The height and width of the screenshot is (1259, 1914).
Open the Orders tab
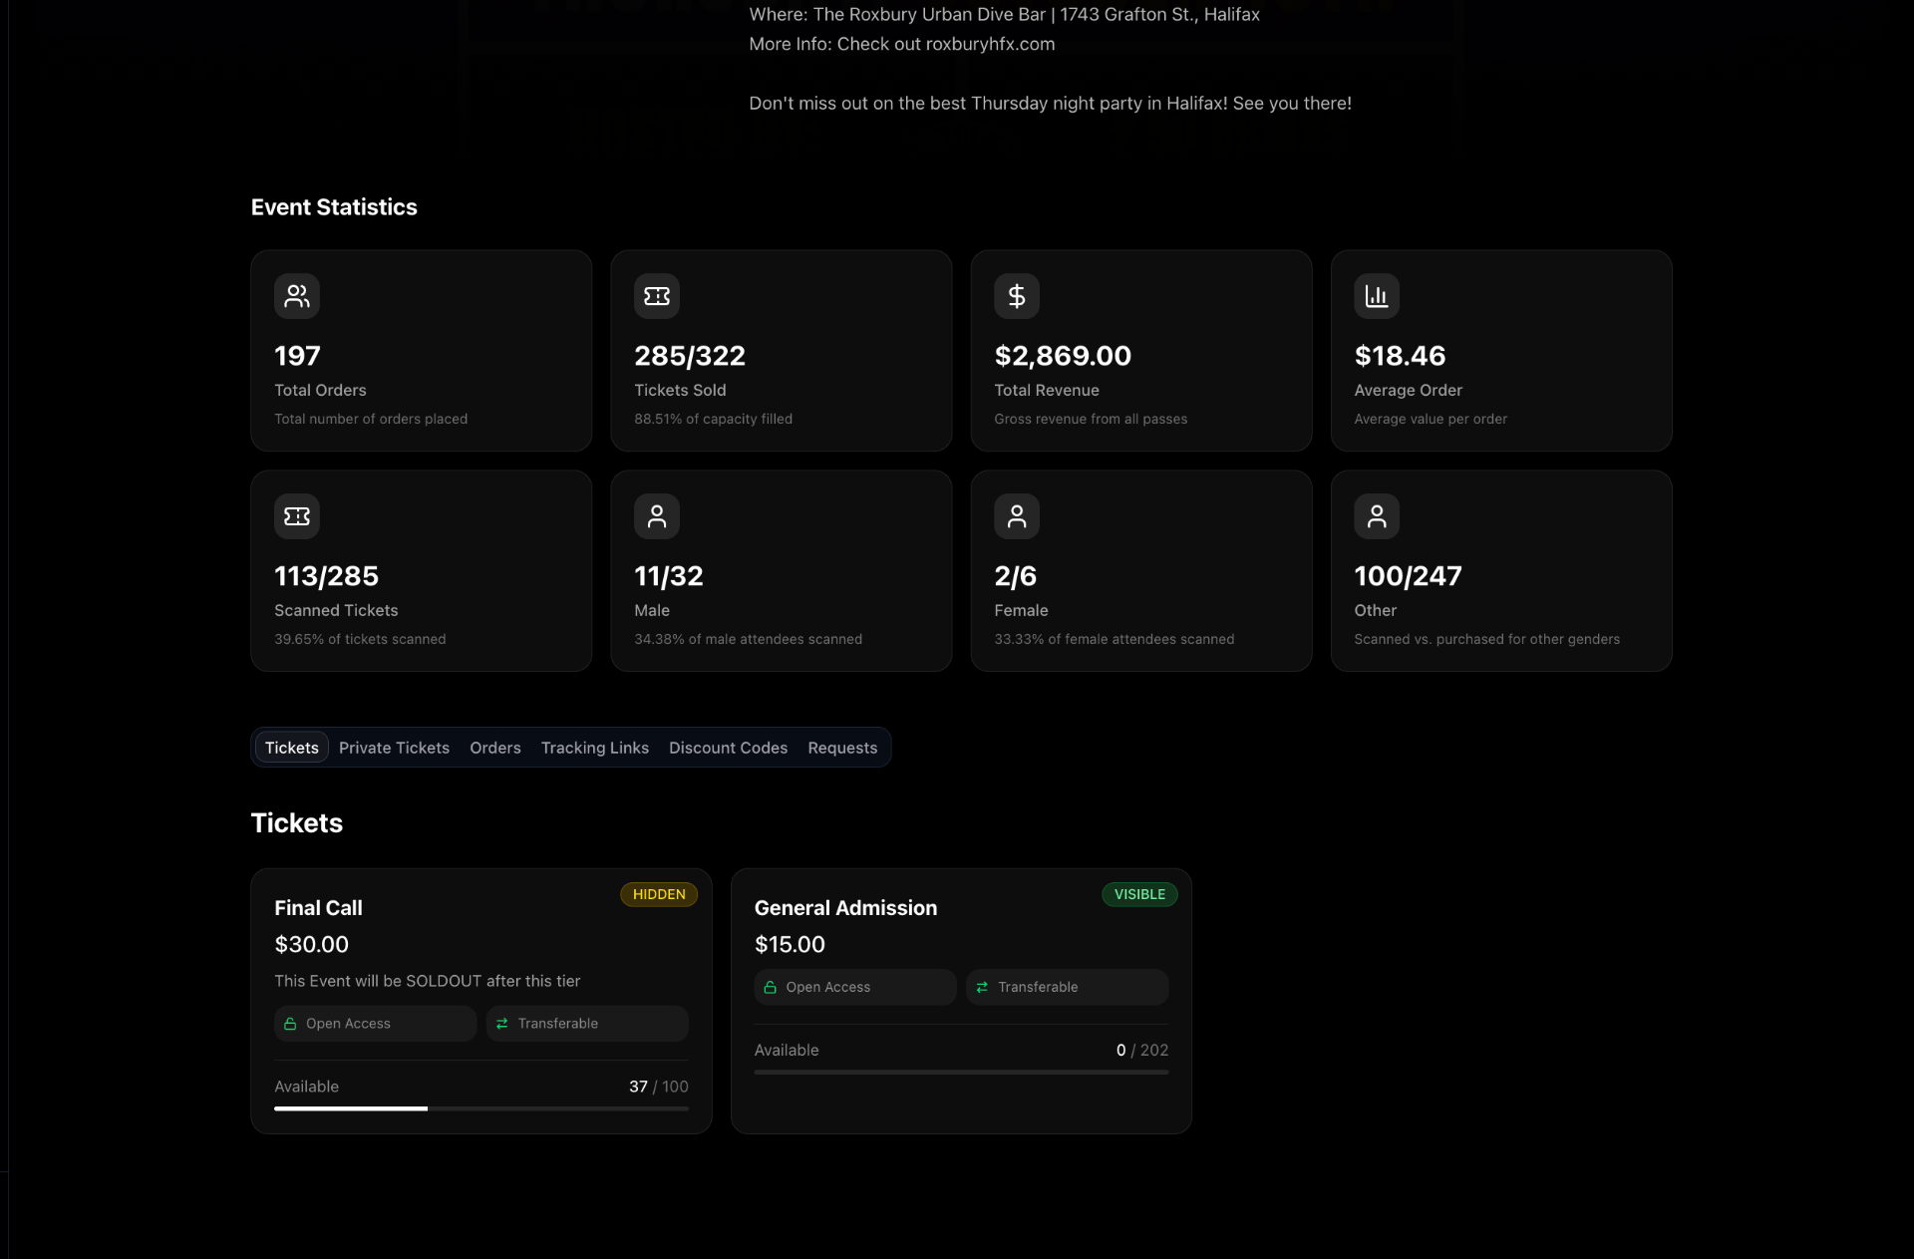point(494,748)
